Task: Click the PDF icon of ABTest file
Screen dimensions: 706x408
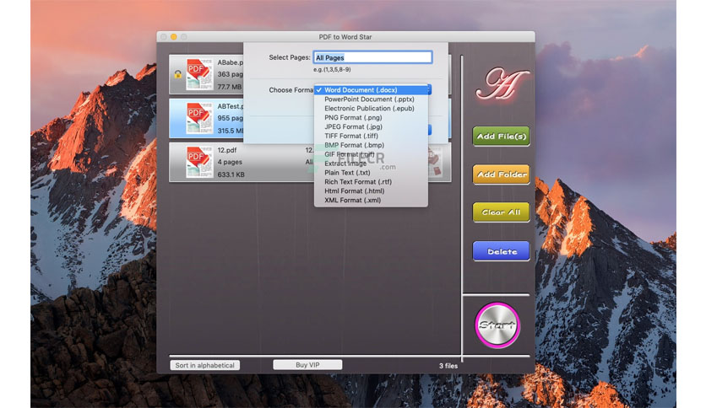Action: click(x=199, y=118)
